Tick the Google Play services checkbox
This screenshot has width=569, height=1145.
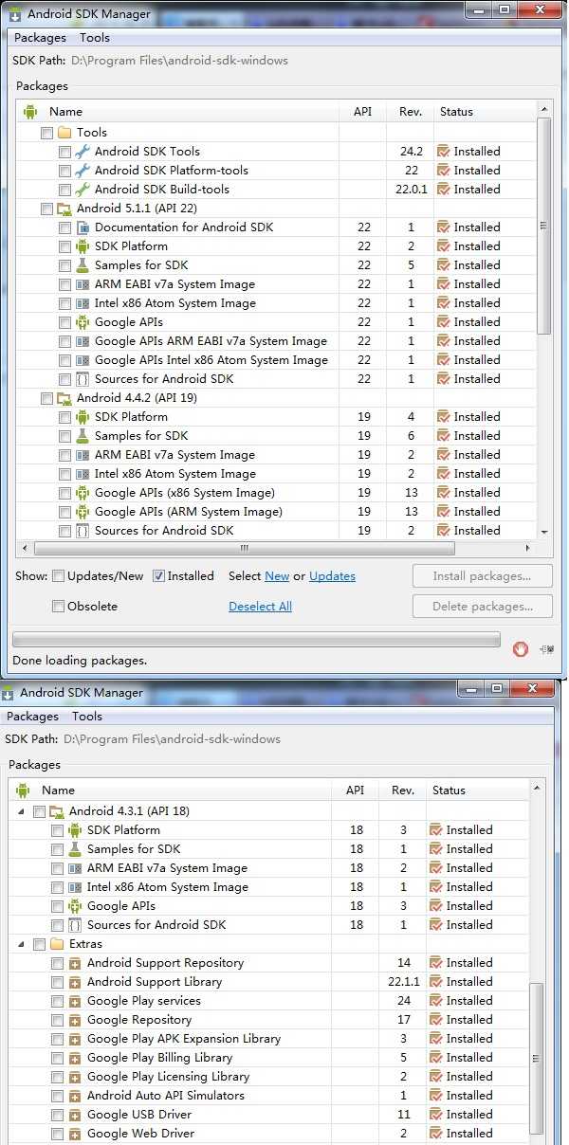tap(57, 1001)
